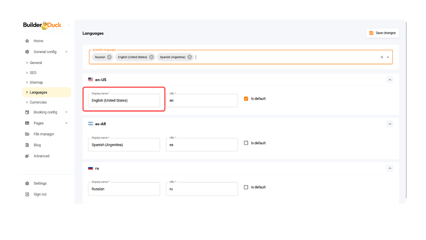Check Is default for es-AR
Viewport: 426px width, 240px height.
(246, 143)
